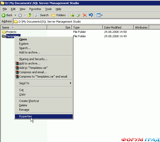Select Rename from the context menu

coord(24,110)
